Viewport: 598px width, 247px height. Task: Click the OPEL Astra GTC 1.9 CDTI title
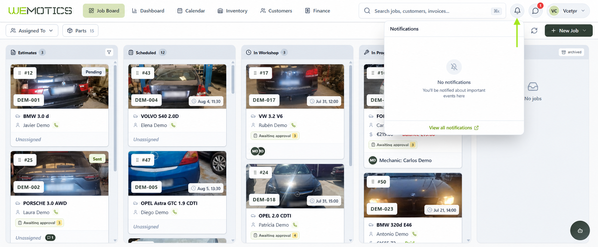[169, 203]
